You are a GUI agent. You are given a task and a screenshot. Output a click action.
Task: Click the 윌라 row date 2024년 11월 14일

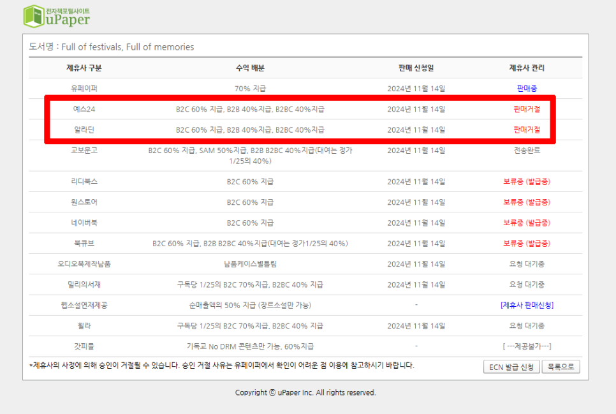point(416,326)
